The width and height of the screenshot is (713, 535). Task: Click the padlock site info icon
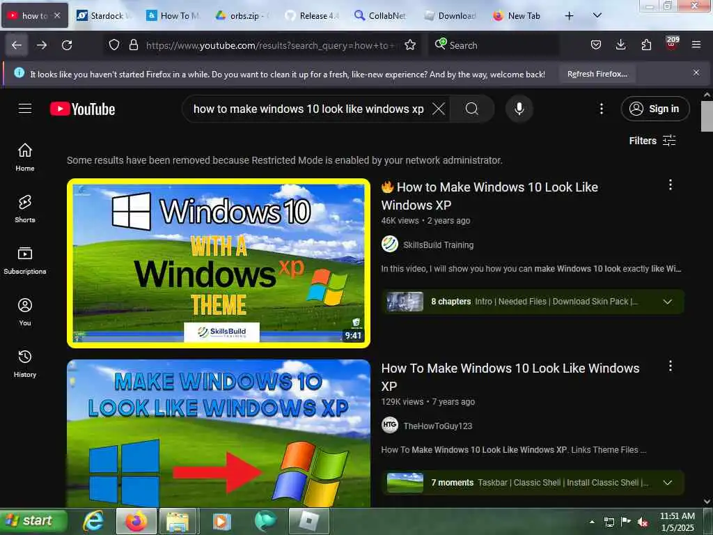pyautogui.click(x=133, y=45)
